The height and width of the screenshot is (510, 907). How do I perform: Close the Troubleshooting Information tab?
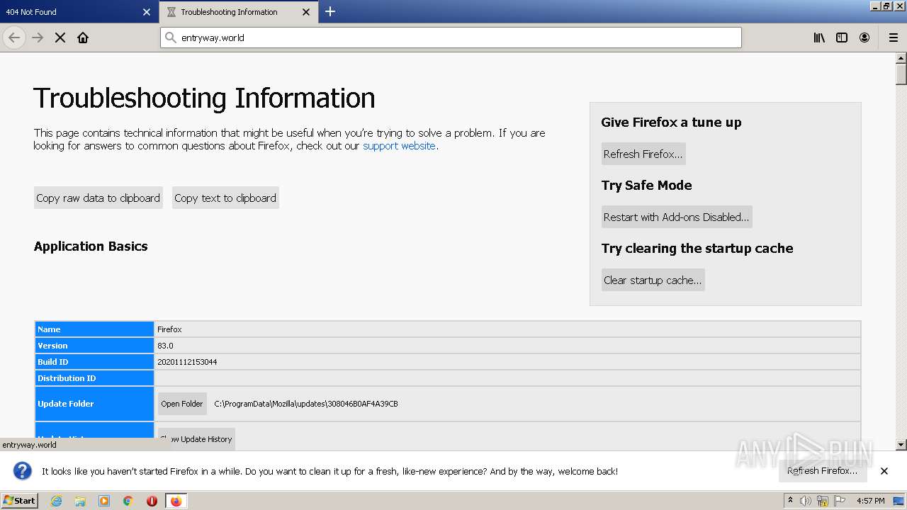pyautogui.click(x=306, y=12)
